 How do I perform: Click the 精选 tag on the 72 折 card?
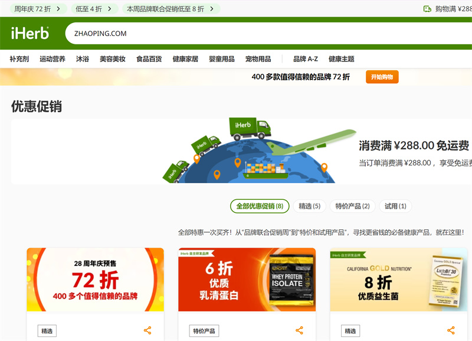tap(47, 331)
